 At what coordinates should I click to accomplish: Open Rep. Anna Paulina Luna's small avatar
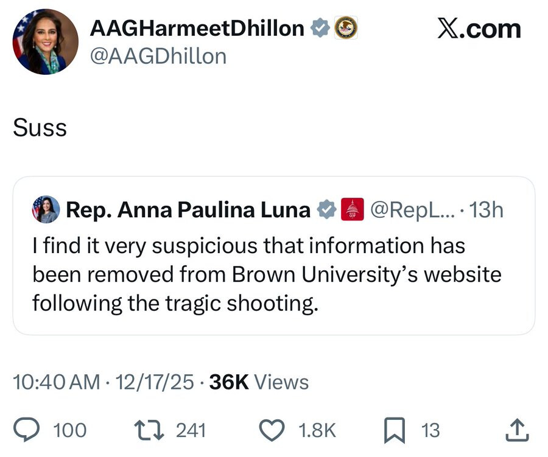(46, 210)
